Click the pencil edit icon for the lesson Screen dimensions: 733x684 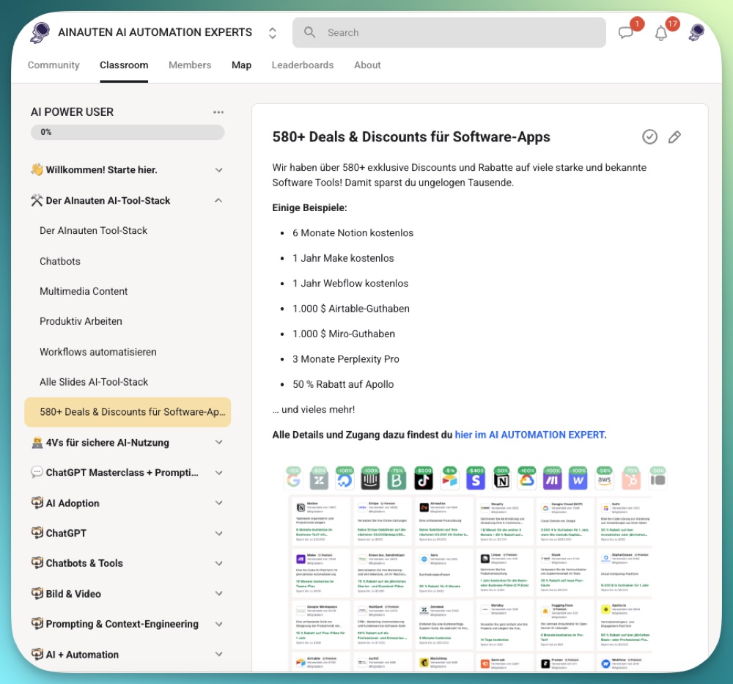click(674, 137)
